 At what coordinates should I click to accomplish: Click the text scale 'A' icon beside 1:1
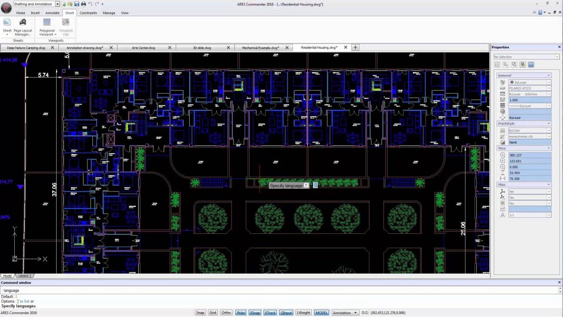point(503,215)
